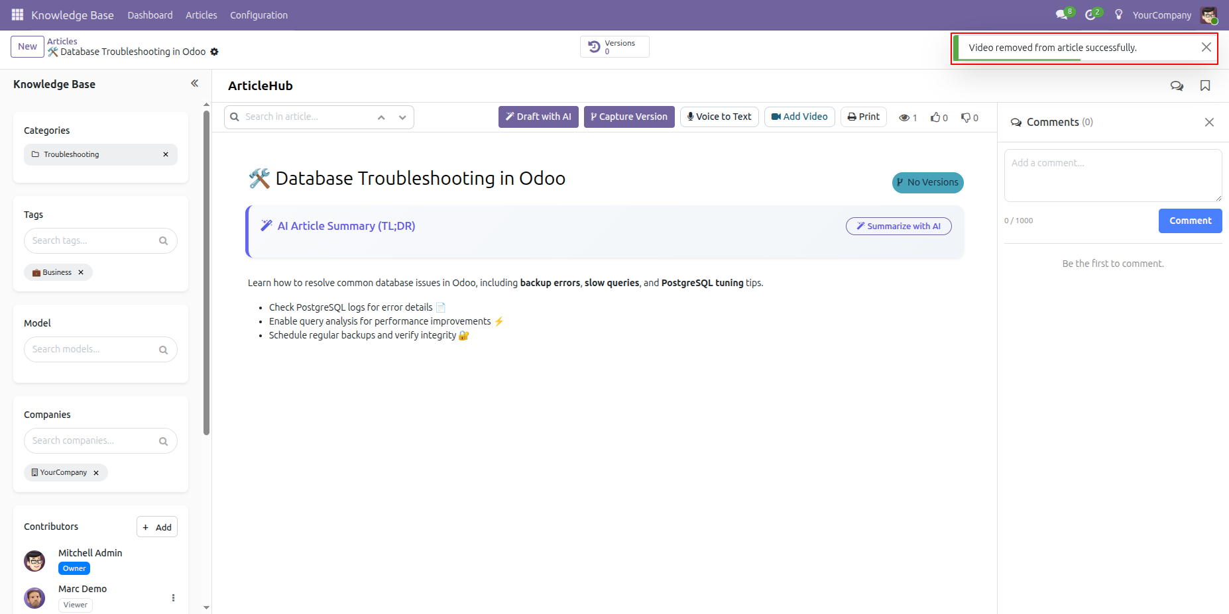This screenshot has height=614, width=1229.
Task: Click Marc Demo contributor avatar
Action: (x=34, y=597)
